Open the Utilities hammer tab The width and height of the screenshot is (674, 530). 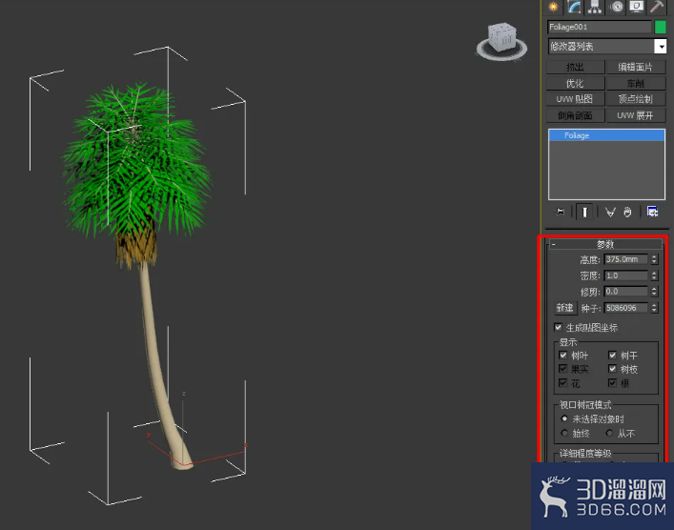657,7
